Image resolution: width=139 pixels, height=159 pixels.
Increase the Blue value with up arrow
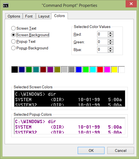click(110, 48)
